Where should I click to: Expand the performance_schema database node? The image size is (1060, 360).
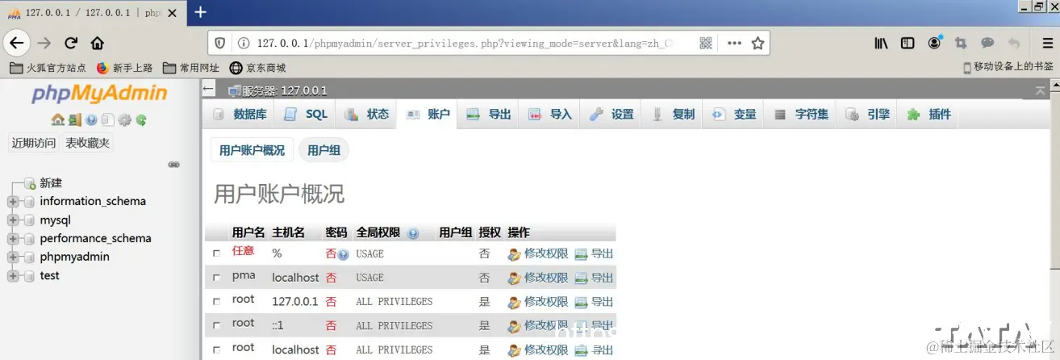[x=13, y=239]
